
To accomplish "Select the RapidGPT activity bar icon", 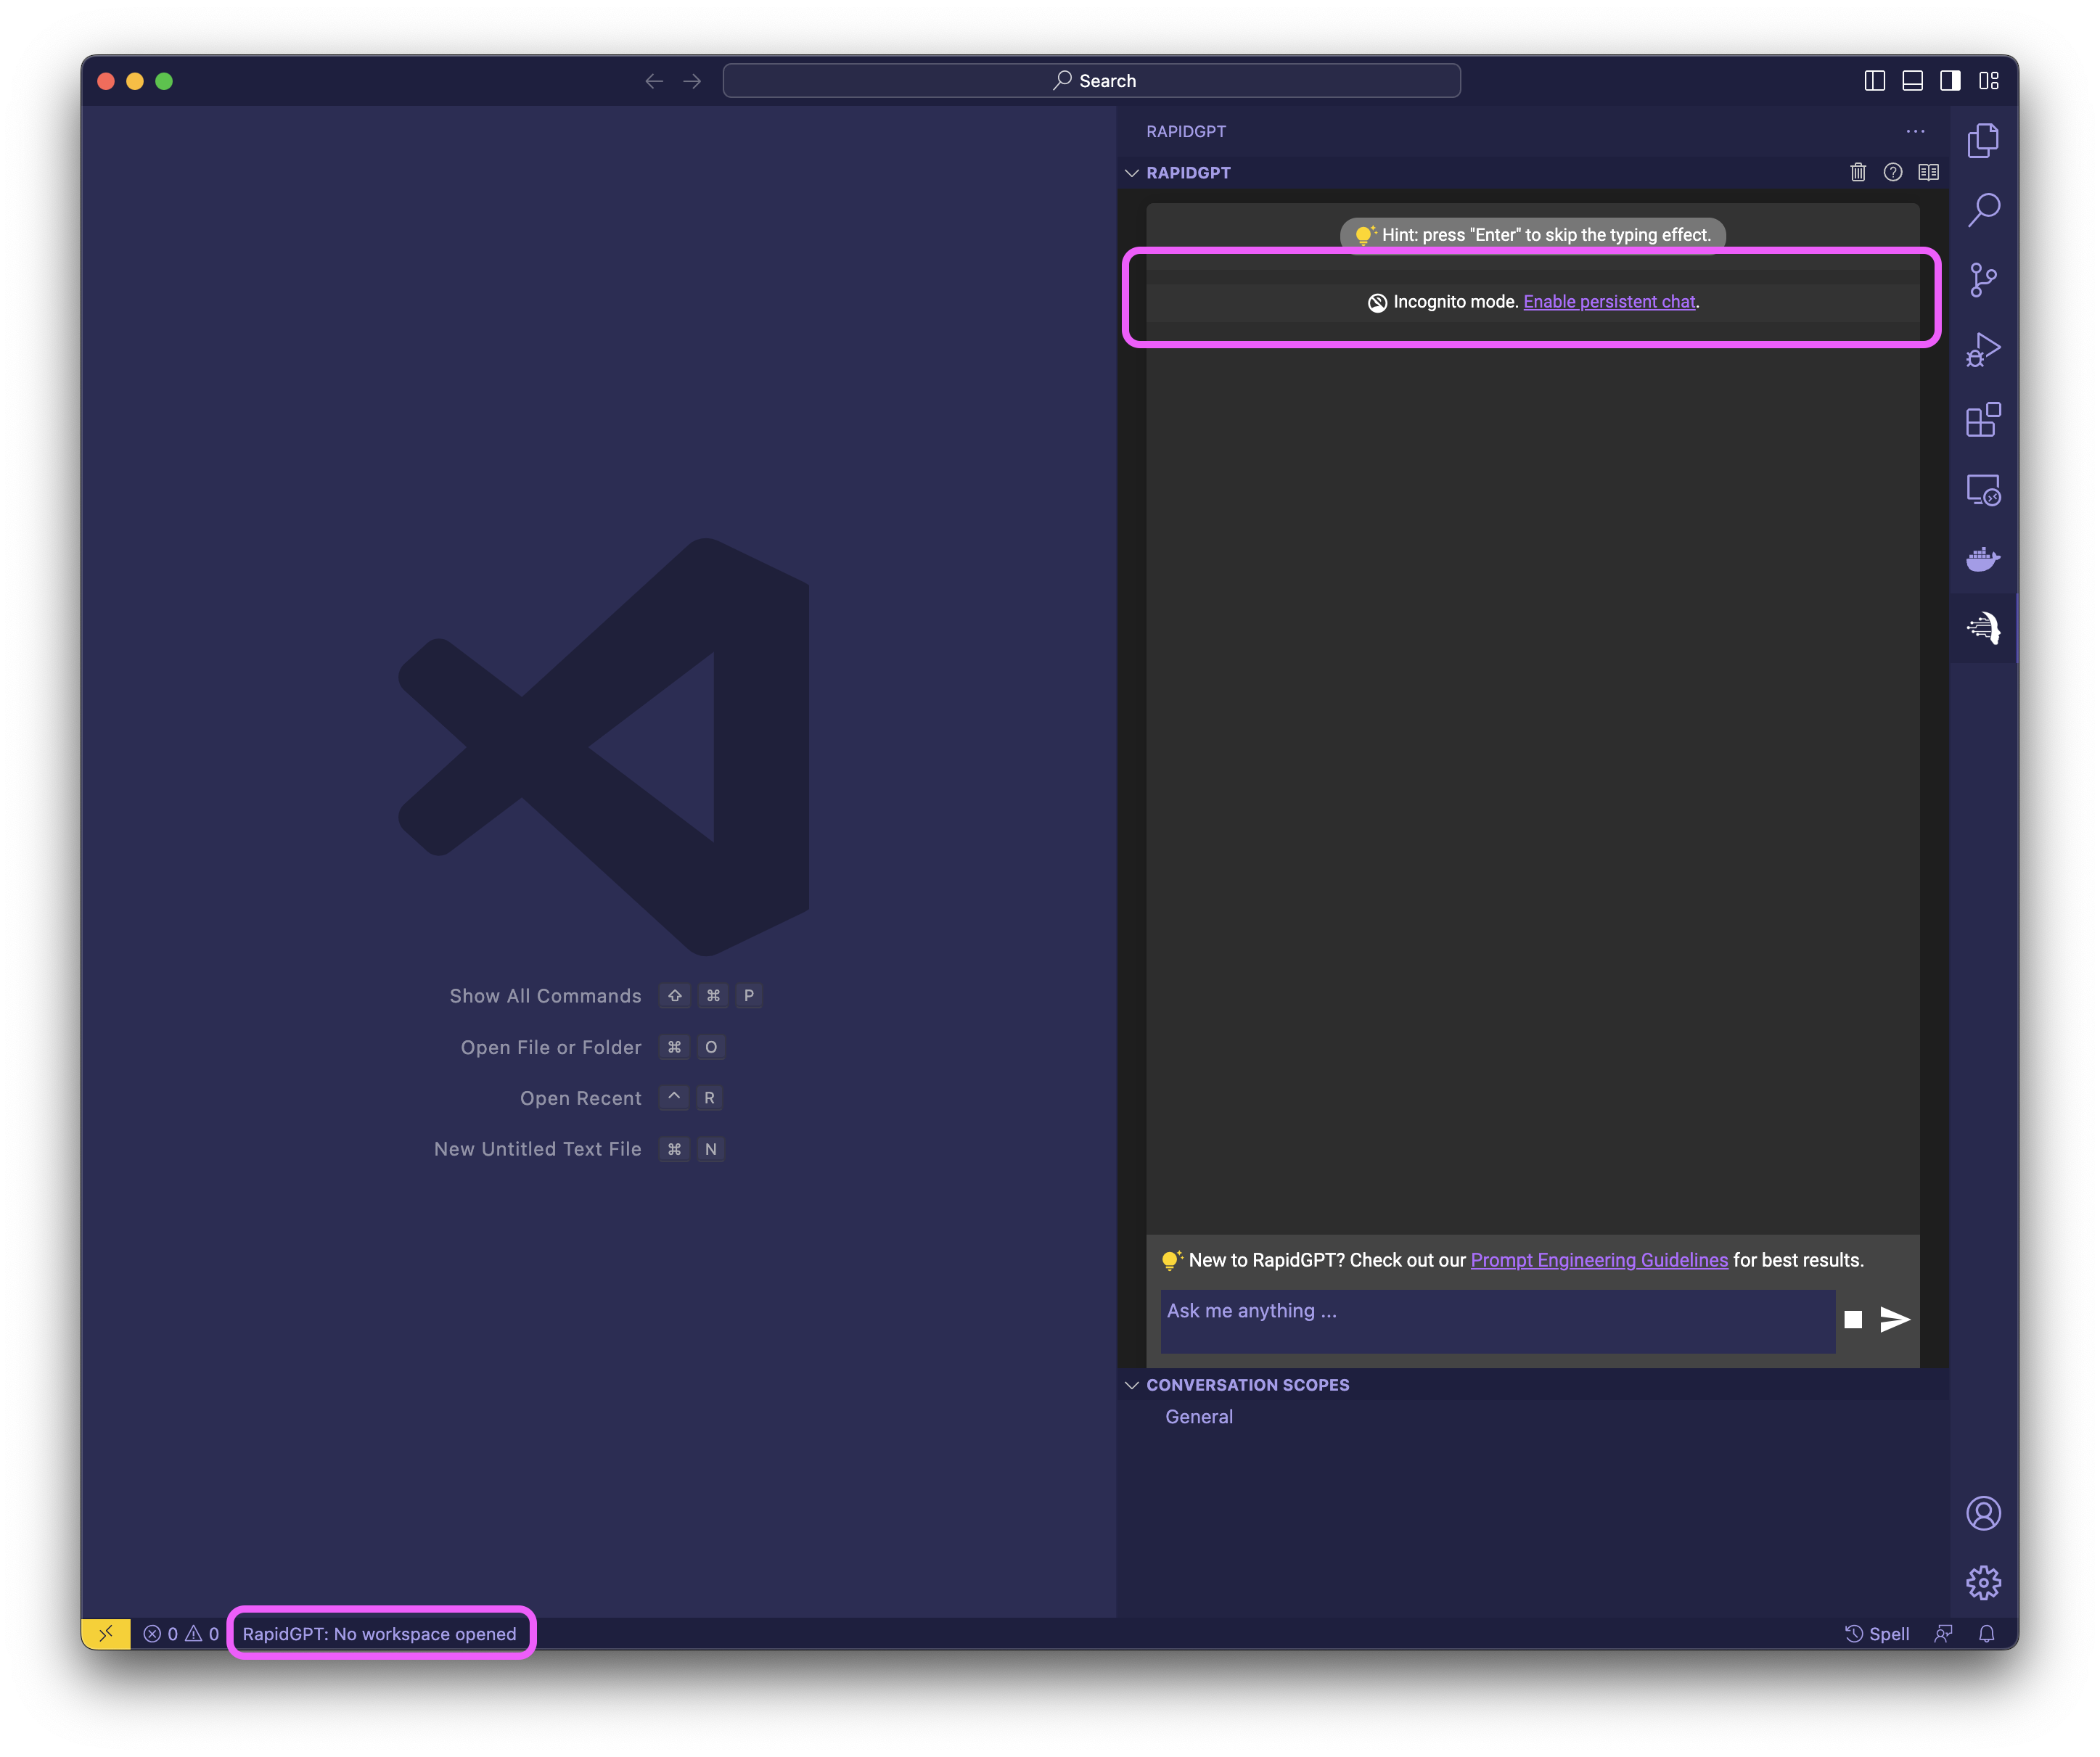I will (x=1983, y=628).
